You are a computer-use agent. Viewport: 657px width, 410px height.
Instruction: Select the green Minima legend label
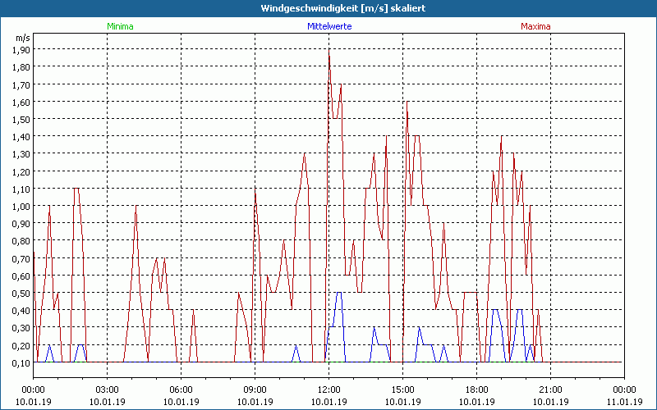(x=120, y=26)
